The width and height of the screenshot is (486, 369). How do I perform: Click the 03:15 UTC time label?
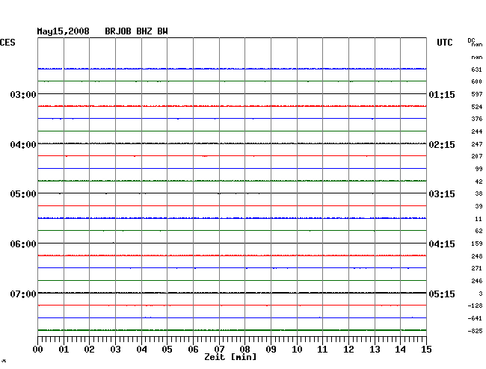[x=442, y=194]
